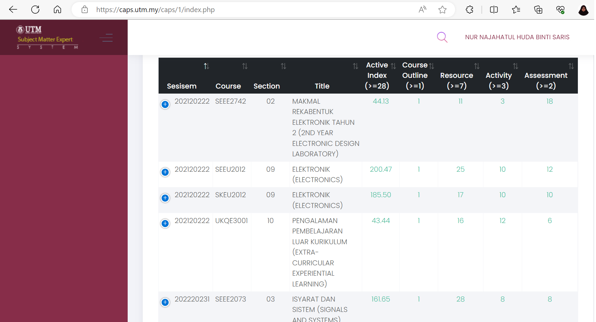Click the browser home button
This screenshot has width=596, height=322.
[x=57, y=9]
